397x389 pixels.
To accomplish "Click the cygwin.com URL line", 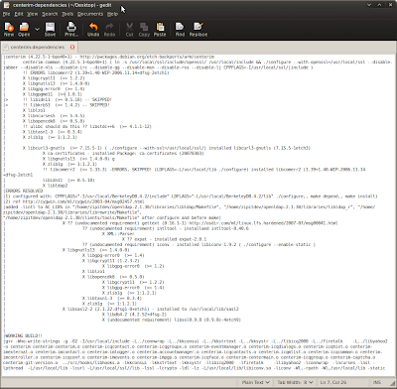I will click(x=73, y=201).
